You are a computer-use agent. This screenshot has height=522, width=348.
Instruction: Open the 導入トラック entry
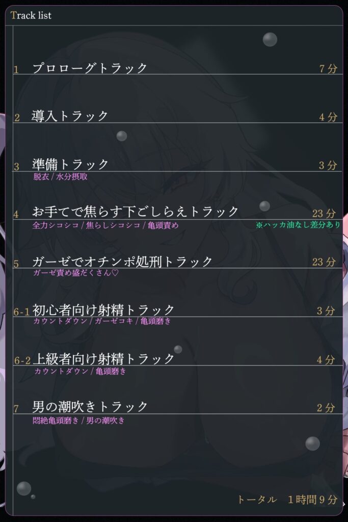(x=70, y=116)
